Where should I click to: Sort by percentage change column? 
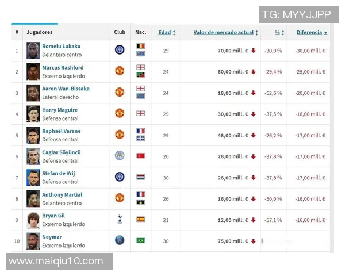(x=279, y=33)
